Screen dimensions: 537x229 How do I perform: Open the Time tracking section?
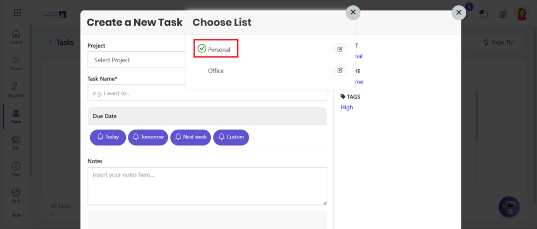point(16,169)
